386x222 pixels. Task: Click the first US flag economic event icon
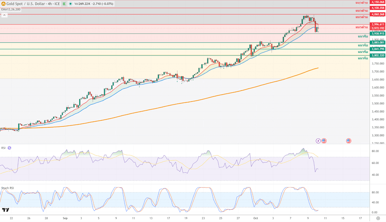324,141
